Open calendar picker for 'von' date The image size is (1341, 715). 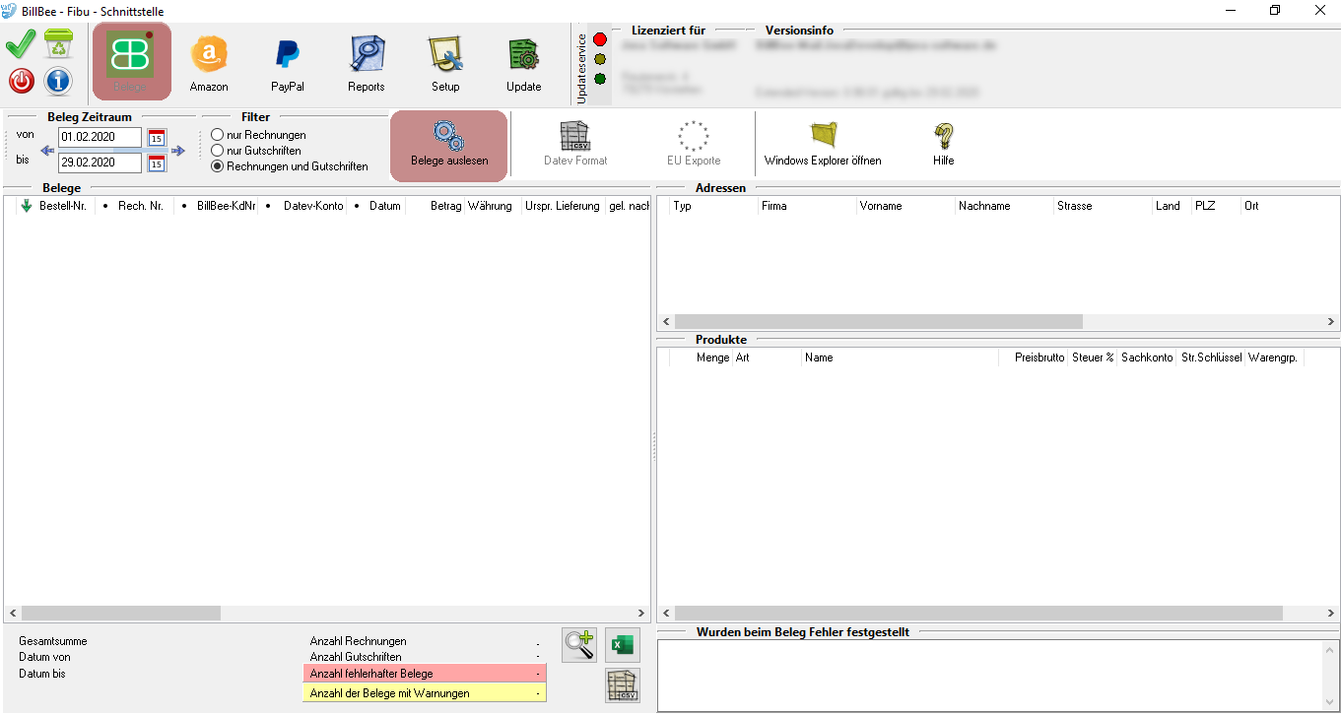click(x=157, y=138)
